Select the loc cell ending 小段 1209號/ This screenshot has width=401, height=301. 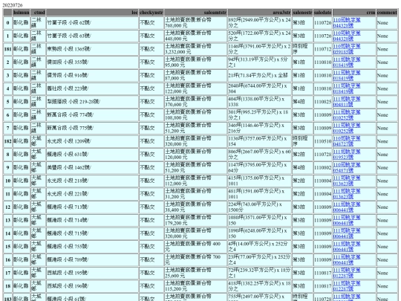pyautogui.click(x=92, y=141)
